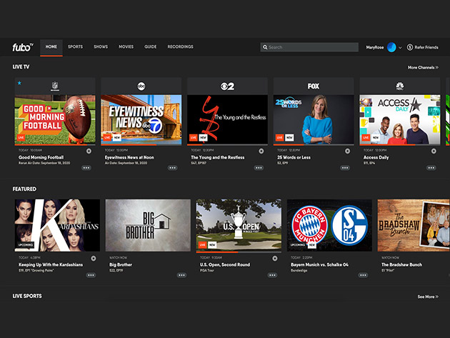Open the Live Sports See More link
450x338 pixels.
(x=428, y=297)
